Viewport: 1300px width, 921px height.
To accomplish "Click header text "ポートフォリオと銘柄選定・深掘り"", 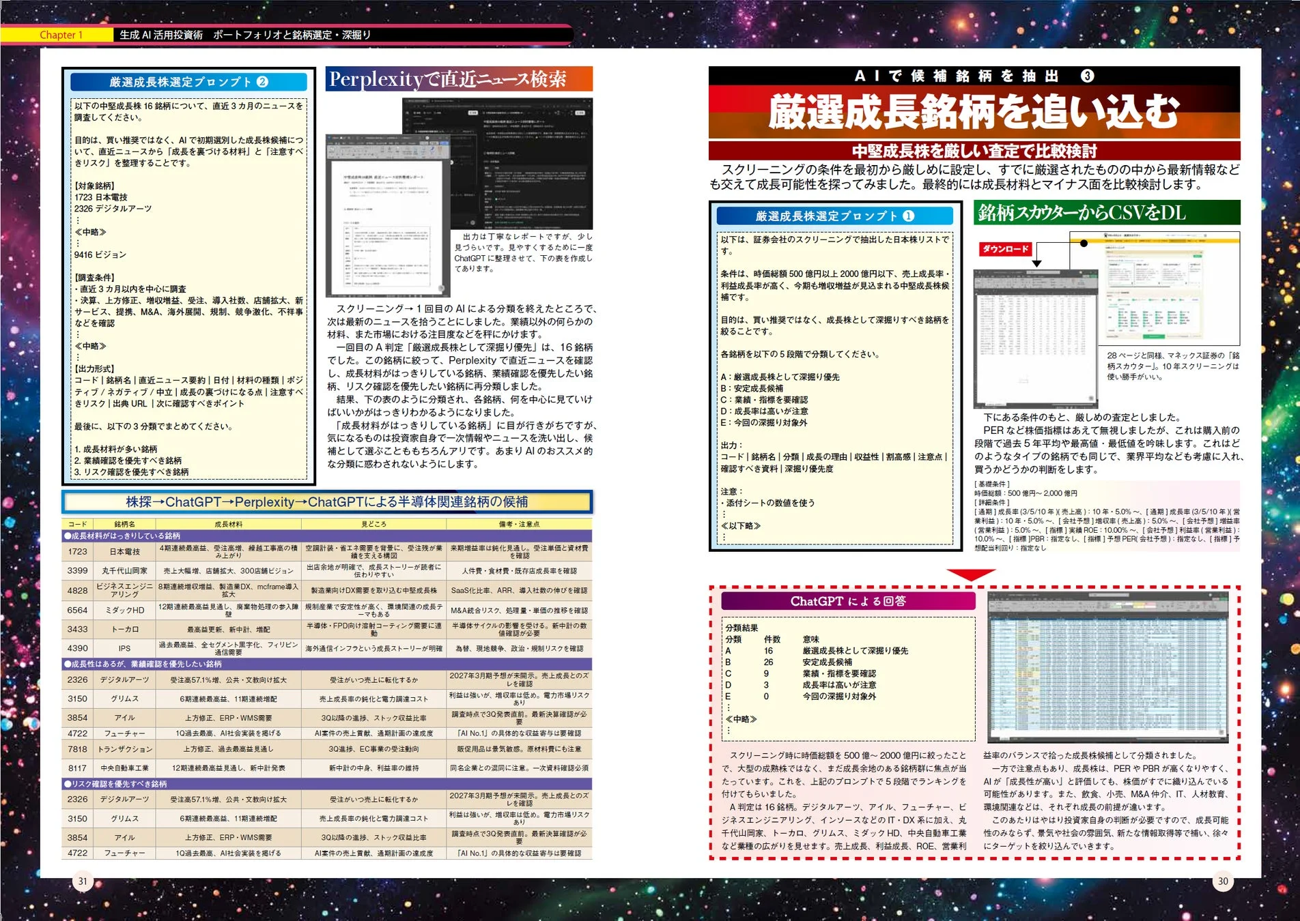I will [292, 35].
